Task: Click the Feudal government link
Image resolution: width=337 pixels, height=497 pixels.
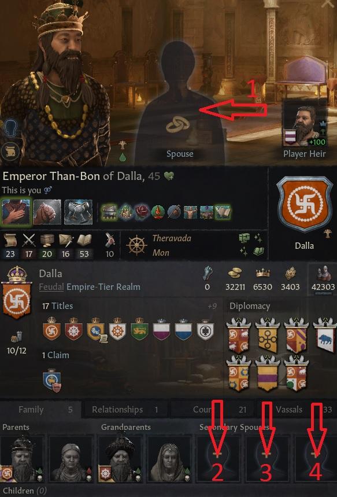Action: tap(51, 287)
